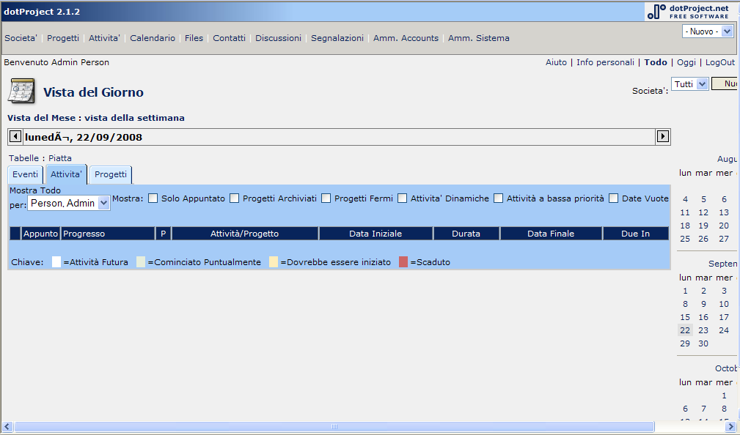Check the Attività a bassa priorità box
Viewport: 740px width, 435px height.
(x=499, y=198)
